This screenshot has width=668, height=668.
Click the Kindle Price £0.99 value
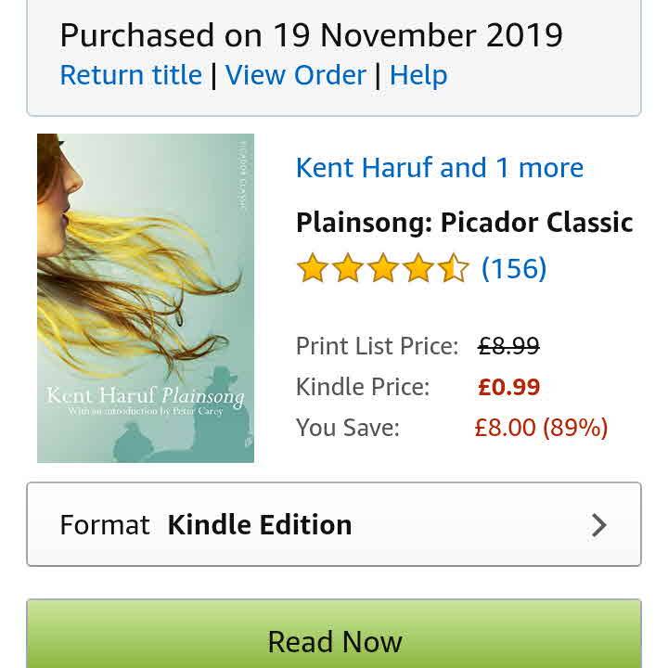[508, 387]
